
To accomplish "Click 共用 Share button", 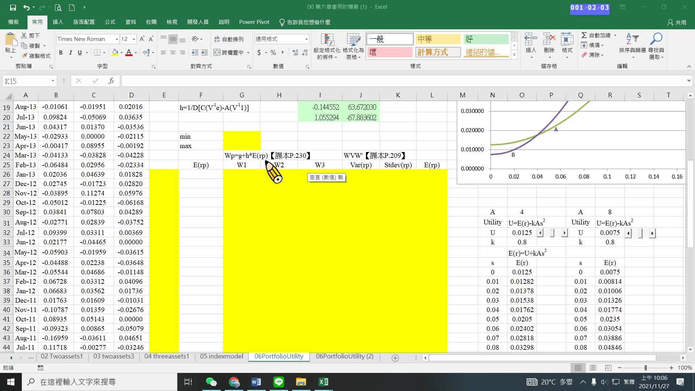I will (677, 22).
